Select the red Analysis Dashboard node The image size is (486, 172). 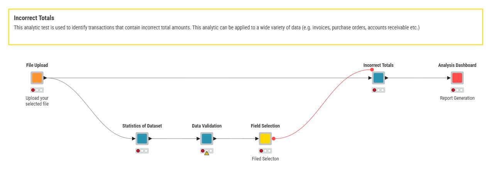pyautogui.click(x=457, y=78)
